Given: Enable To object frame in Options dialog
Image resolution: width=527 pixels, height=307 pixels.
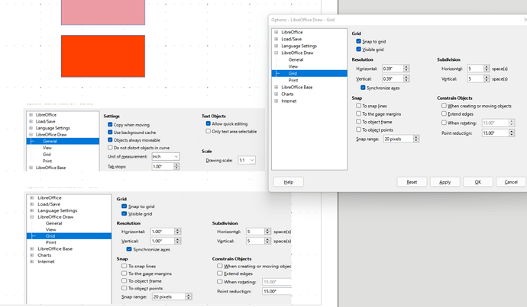Looking at the screenshot, I should (x=359, y=122).
